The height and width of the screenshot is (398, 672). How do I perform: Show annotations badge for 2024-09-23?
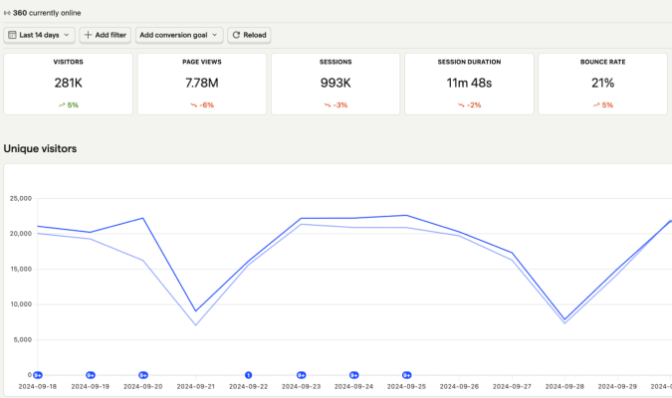(x=301, y=375)
